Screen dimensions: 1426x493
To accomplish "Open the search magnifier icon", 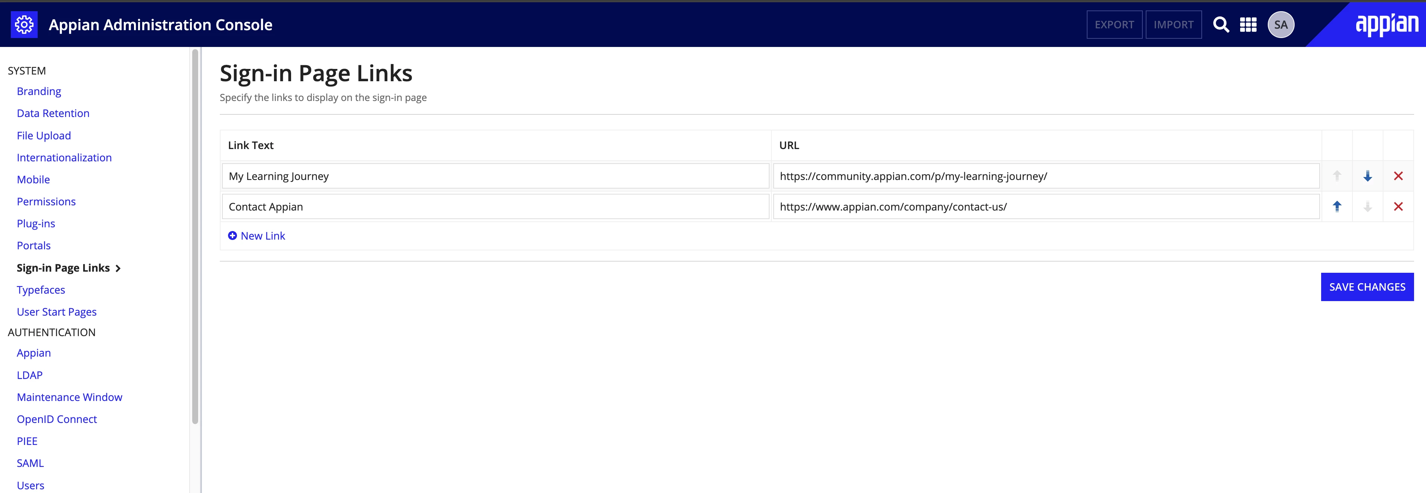I will pos(1221,25).
